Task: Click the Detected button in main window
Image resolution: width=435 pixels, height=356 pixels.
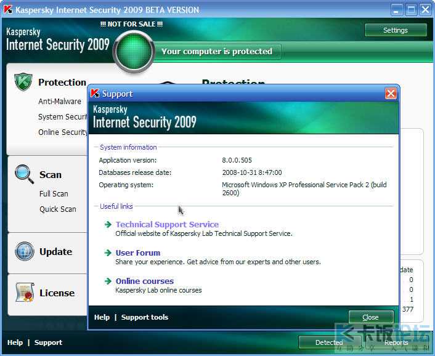Action: (x=329, y=342)
